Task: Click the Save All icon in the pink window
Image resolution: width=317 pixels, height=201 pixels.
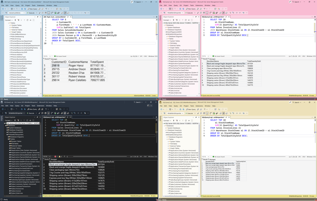Action: pos(183,9)
